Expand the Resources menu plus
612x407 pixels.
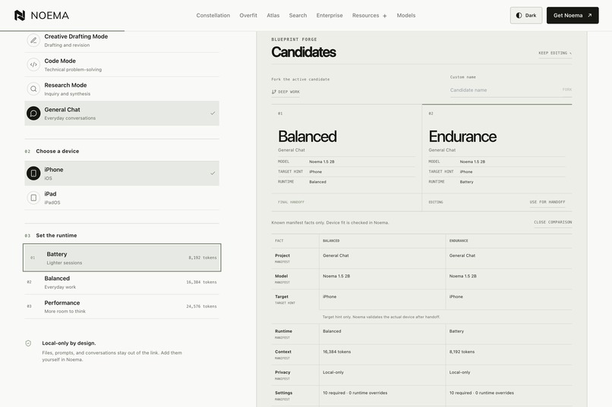pos(384,16)
